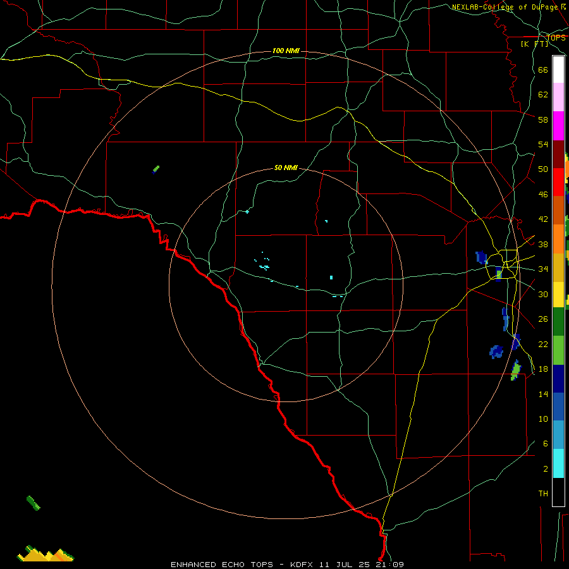
Task: Click the magenta legend swatch
Action: (558, 126)
